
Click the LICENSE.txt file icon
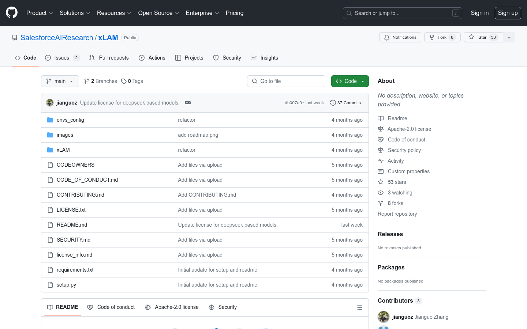tap(50, 210)
